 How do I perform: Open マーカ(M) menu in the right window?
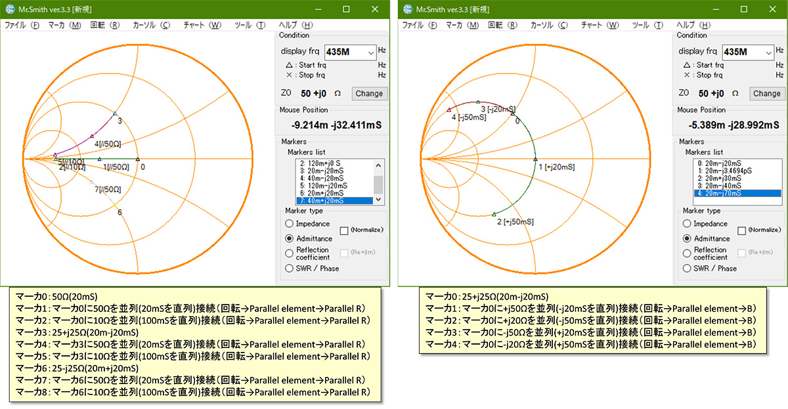point(463,25)
